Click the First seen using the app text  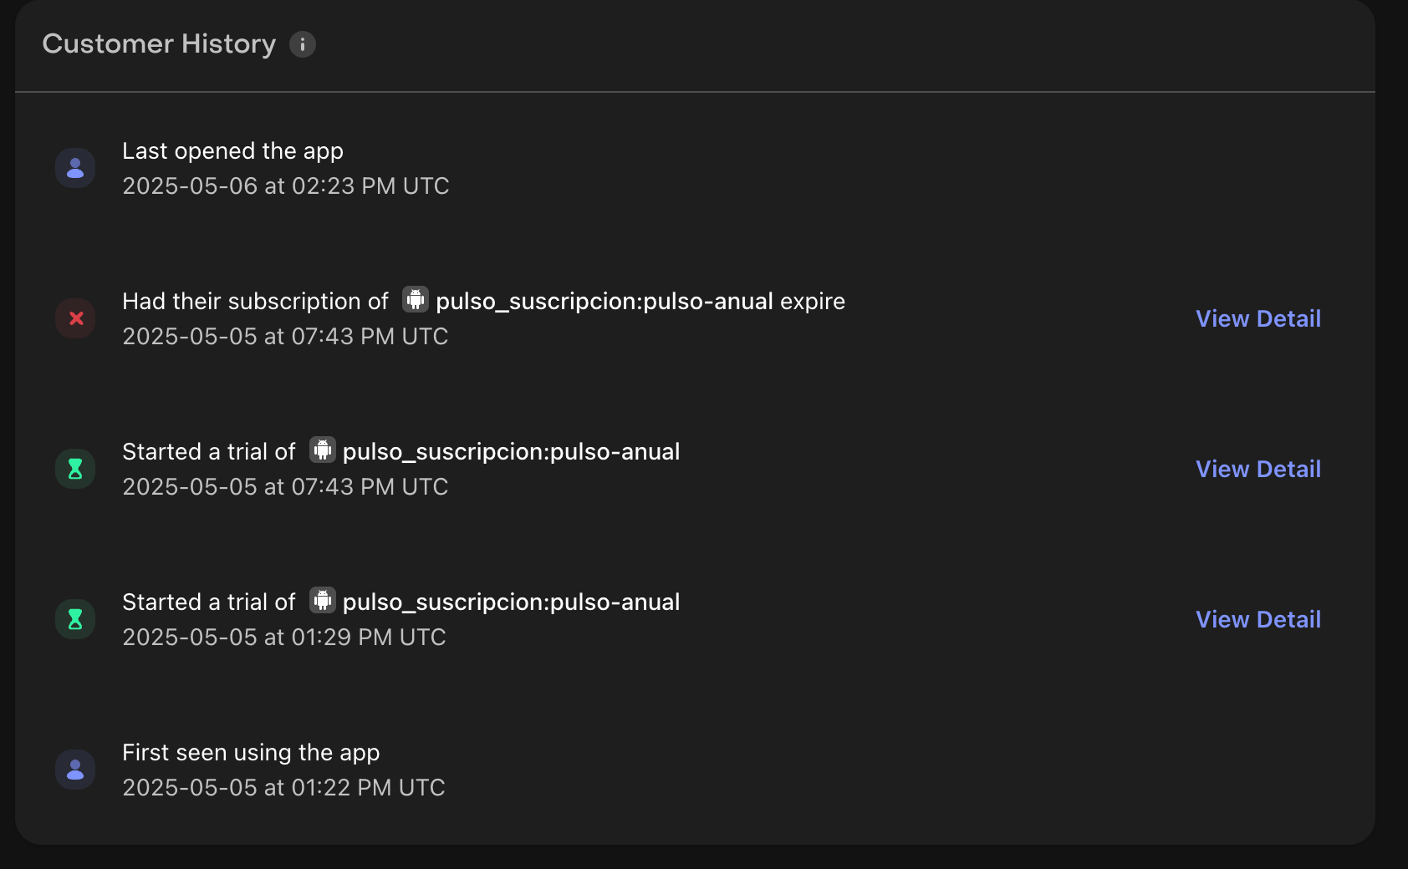[251, 753]
